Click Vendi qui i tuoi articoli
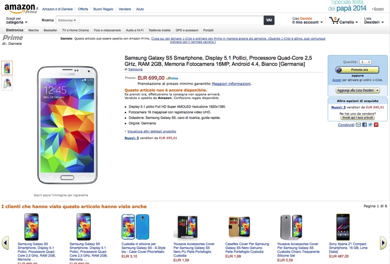The height and width of the screenshot is (264, 390). [x=357, y=117]
